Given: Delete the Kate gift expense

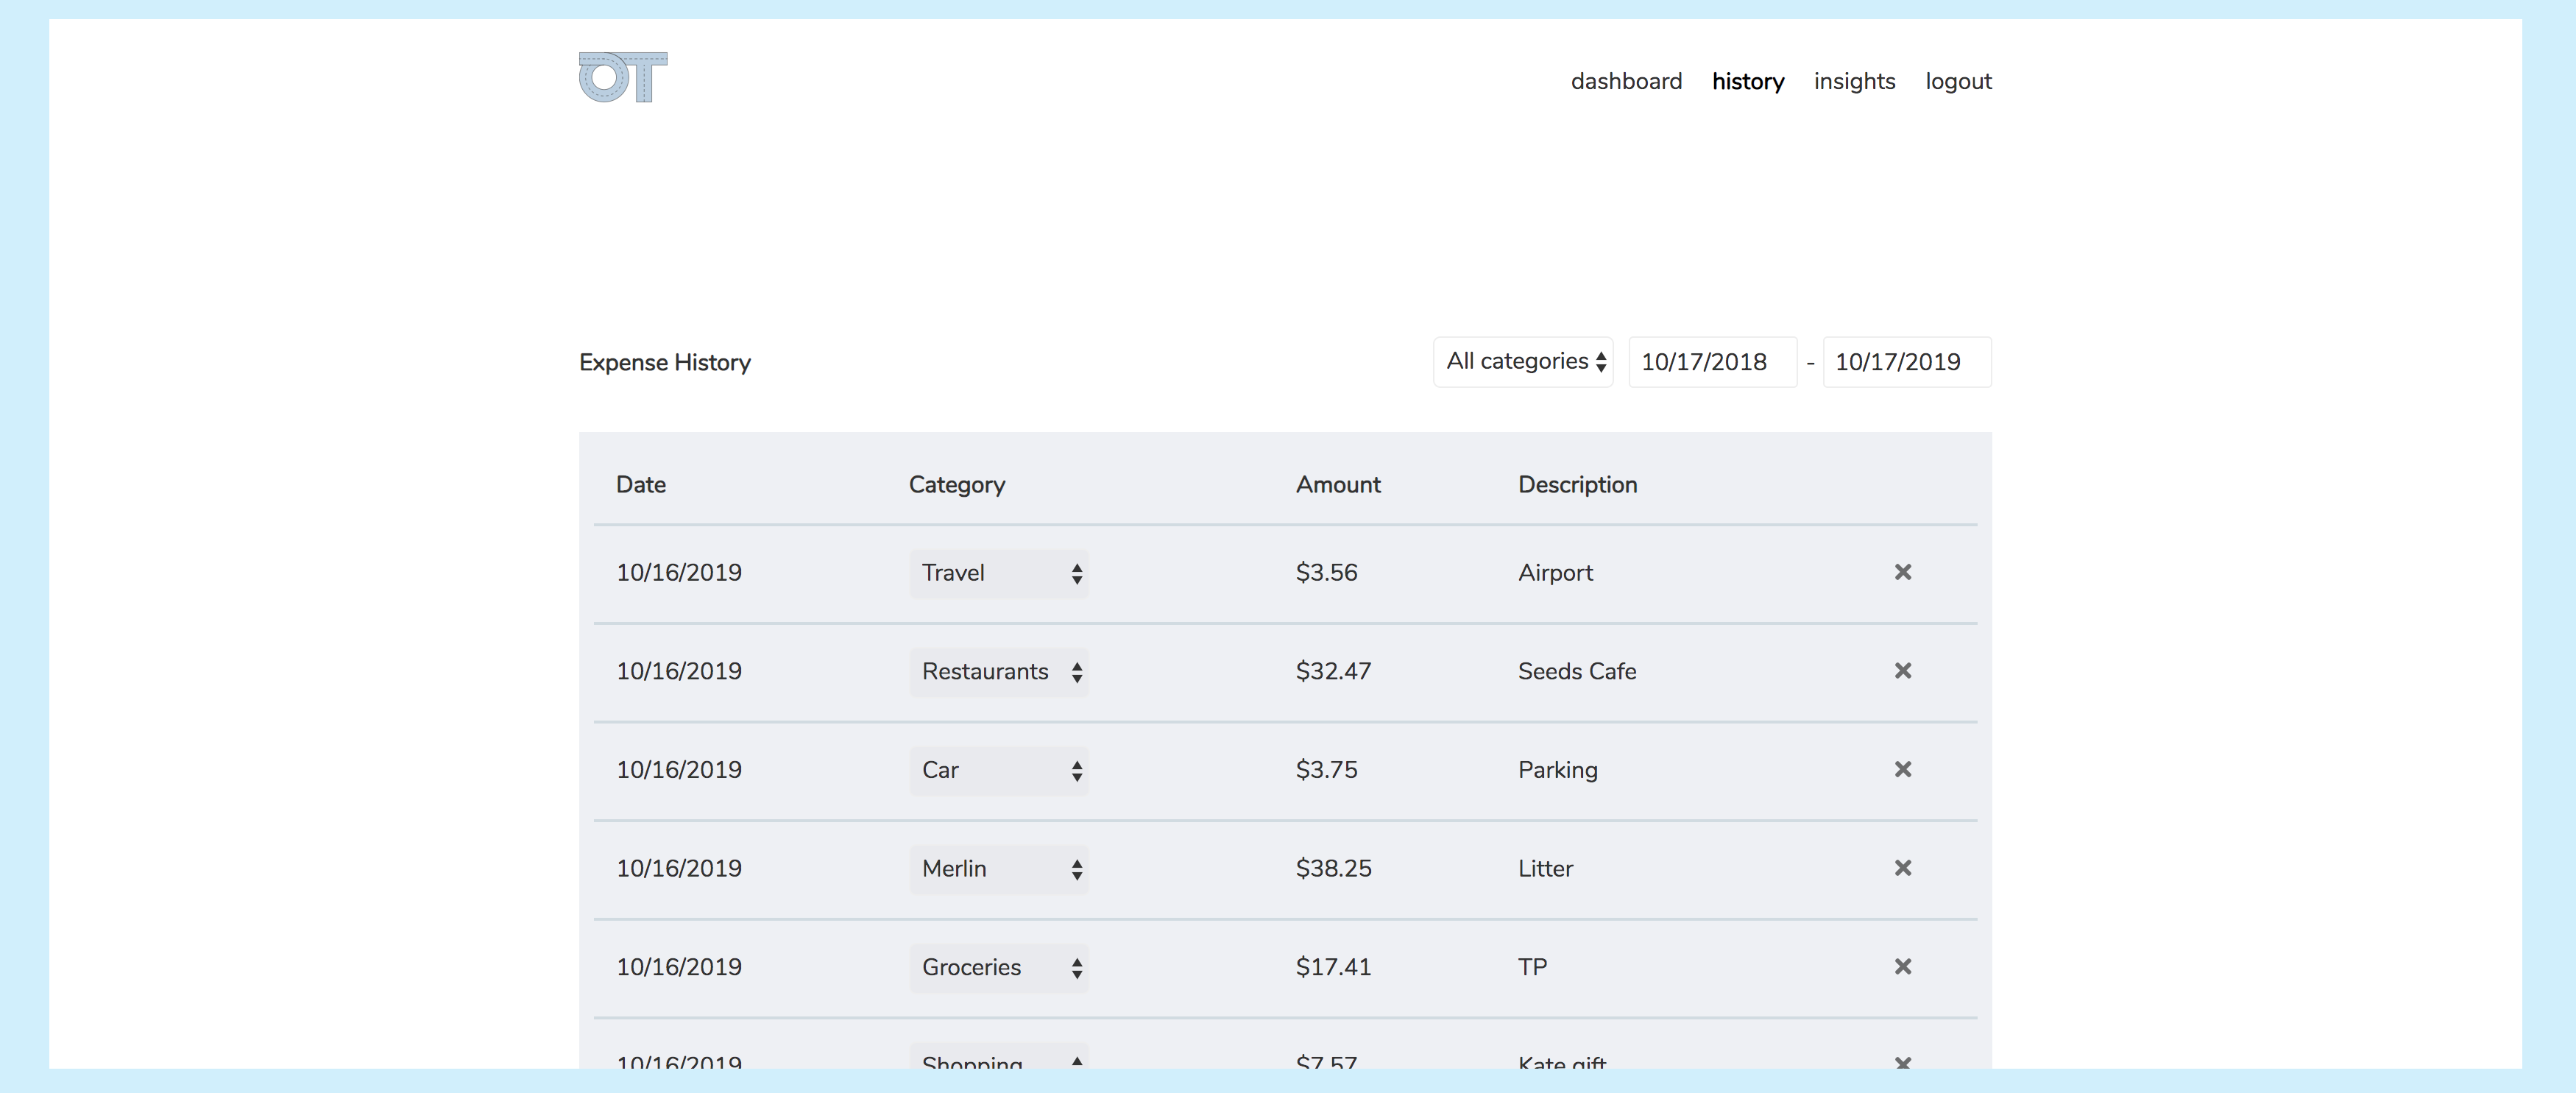Looking at the screenshot, I should [1902, 1061].
